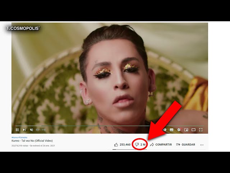Click the 253,460 likes count

(x=125, y=145)
